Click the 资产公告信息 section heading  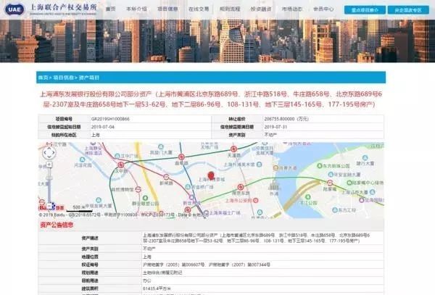coord(57,225)
